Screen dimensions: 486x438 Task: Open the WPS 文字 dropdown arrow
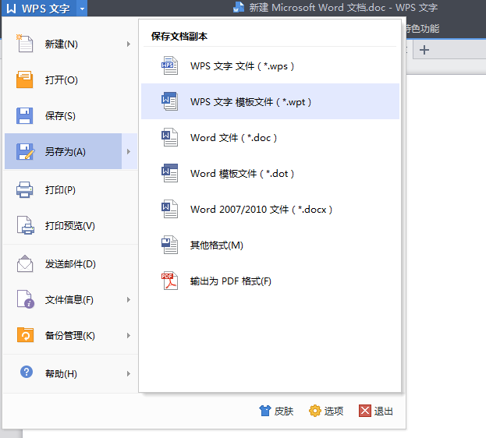82,9
